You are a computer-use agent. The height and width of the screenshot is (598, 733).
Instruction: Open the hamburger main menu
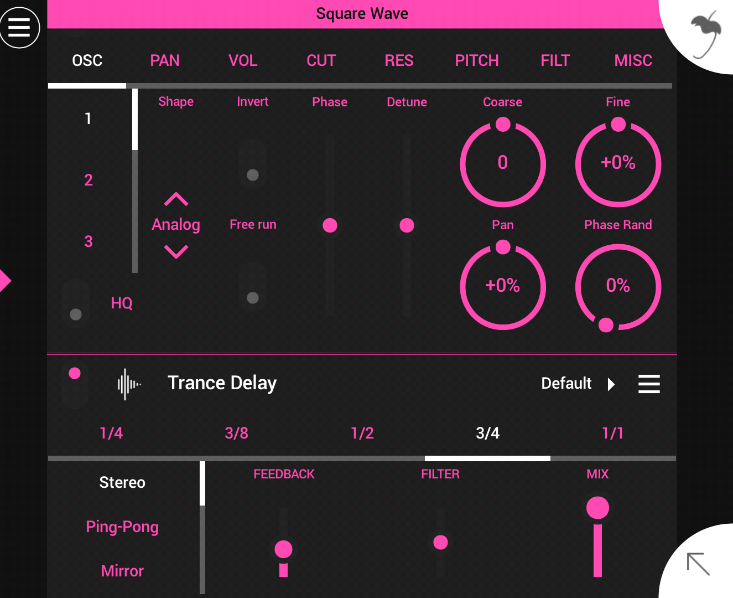(x=19, y=27)
